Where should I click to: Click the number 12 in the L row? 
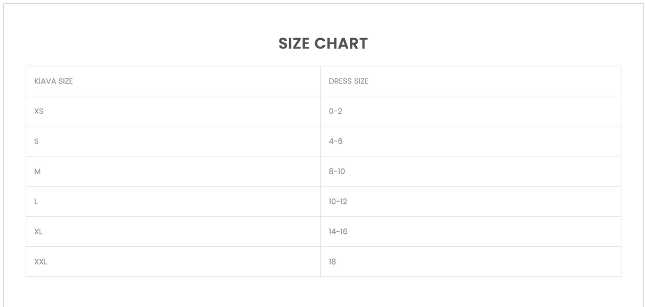click(343, 202)
